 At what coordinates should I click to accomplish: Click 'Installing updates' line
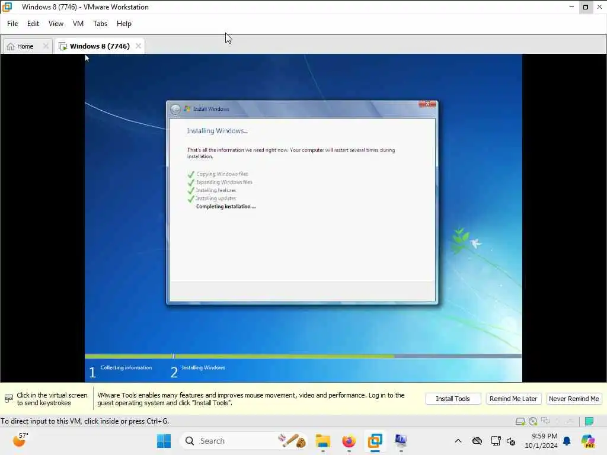pos(216,198)
